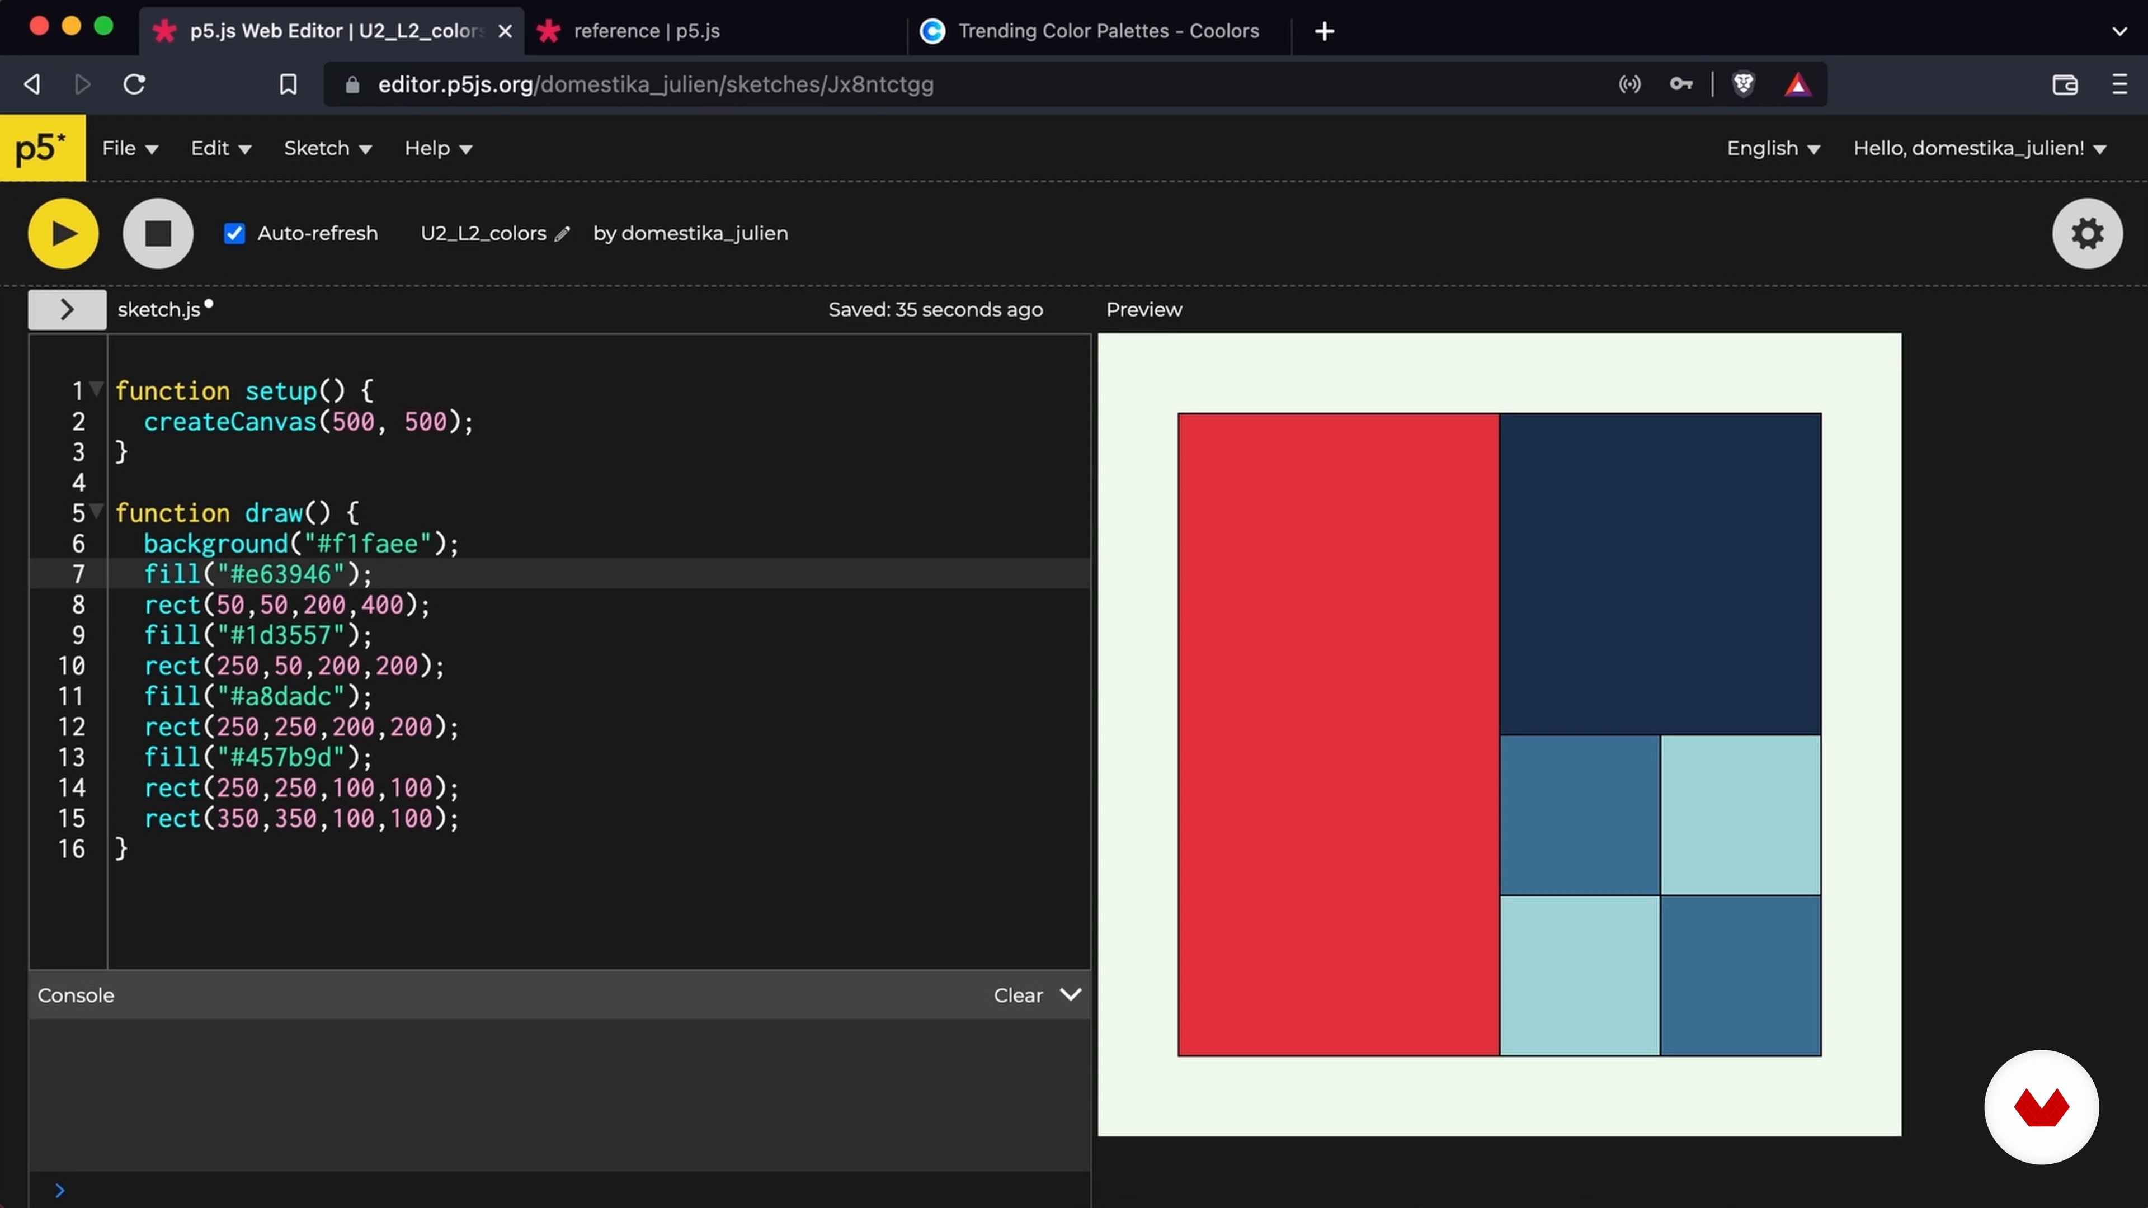The width and height of the screenshot is (2148, 1208).
Task: Toggle the Auto-refresh checkbox
Action: [x=234, y=233]
